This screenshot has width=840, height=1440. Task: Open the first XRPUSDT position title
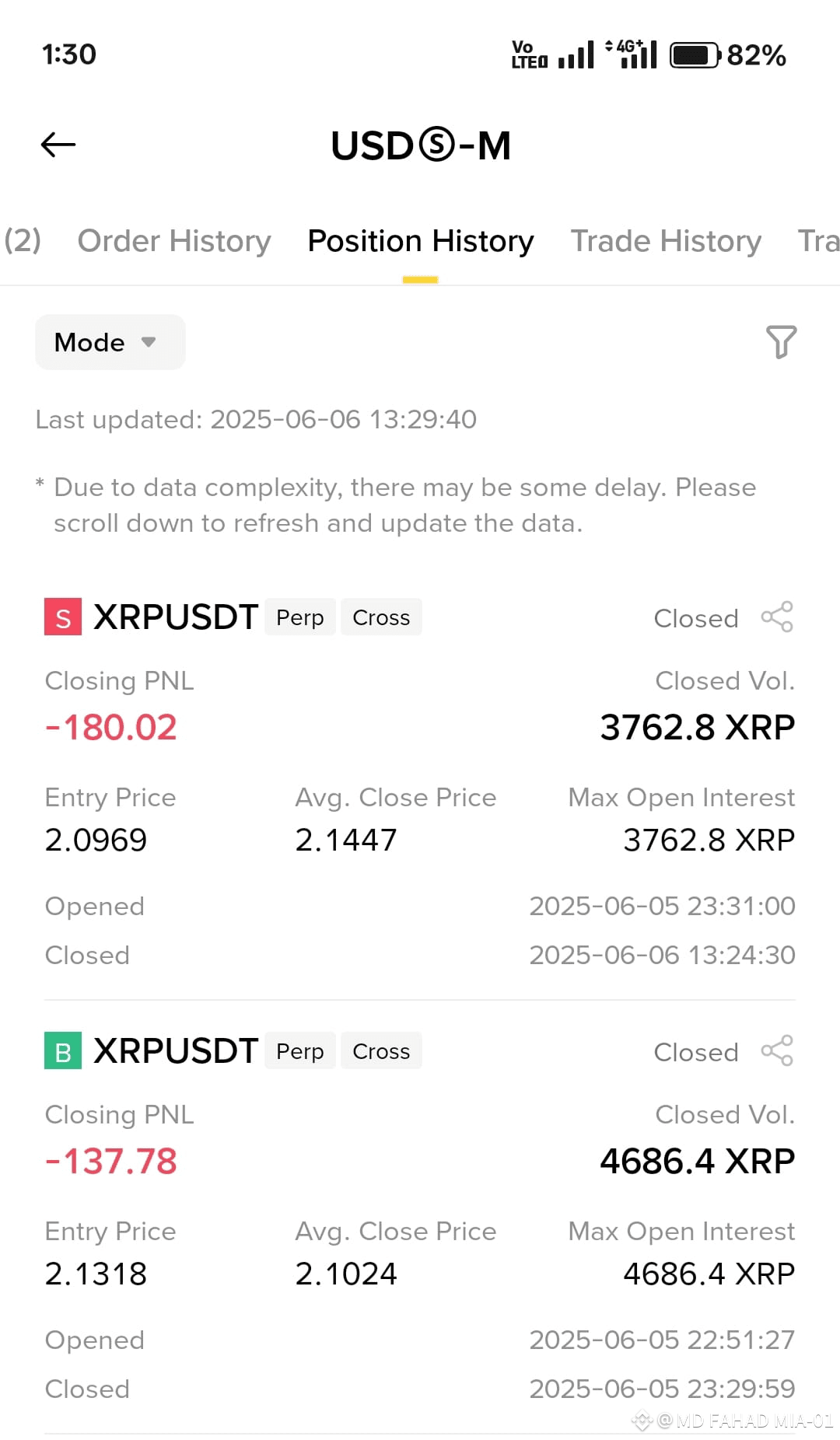(176, 617)
